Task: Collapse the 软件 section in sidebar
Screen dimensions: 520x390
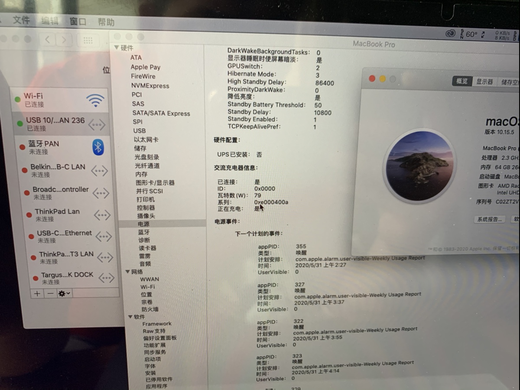Action: click(130, 317)
